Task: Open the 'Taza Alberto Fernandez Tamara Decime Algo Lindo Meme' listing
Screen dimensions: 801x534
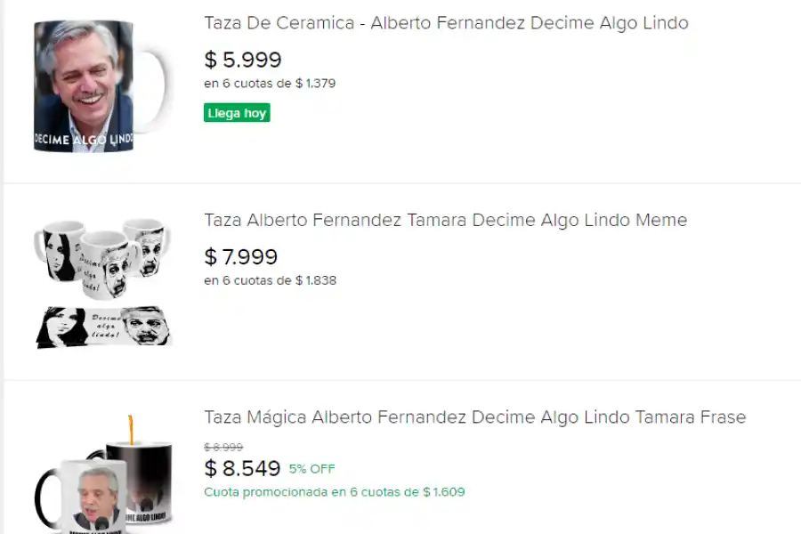Action: click(445, 220)
